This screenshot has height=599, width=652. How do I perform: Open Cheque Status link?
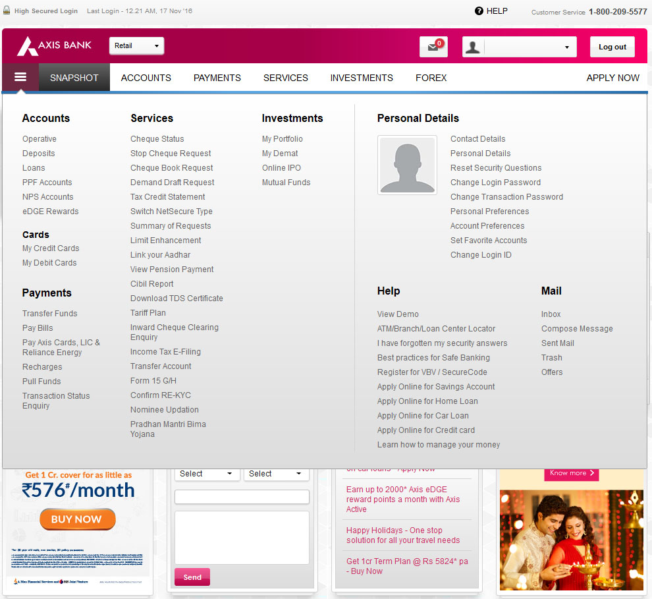point(157,139)
